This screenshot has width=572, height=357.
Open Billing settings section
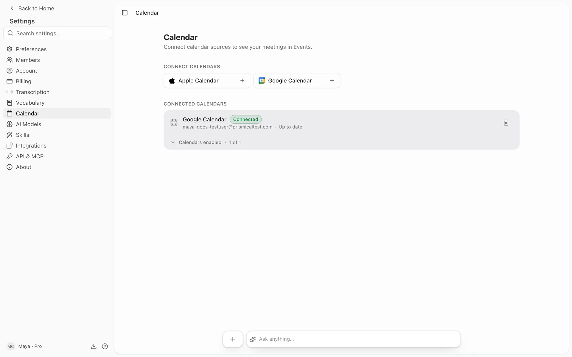point(57,81)
